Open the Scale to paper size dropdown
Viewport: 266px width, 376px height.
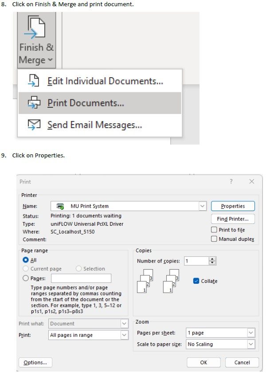(251, 344)
